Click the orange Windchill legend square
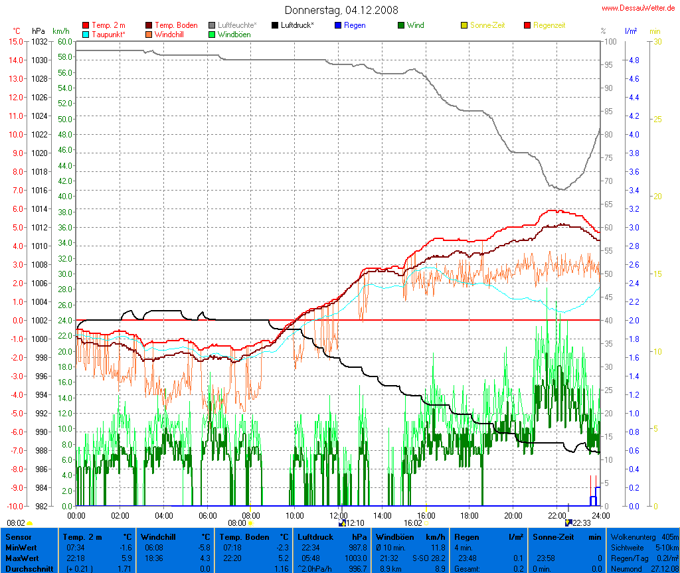Image resolution: width=680 pixels, height=573 pixels. pos(149,34)
